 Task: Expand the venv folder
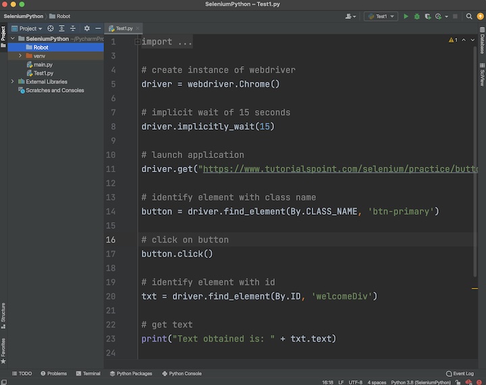pyautogui.click(x=20, y=56)
